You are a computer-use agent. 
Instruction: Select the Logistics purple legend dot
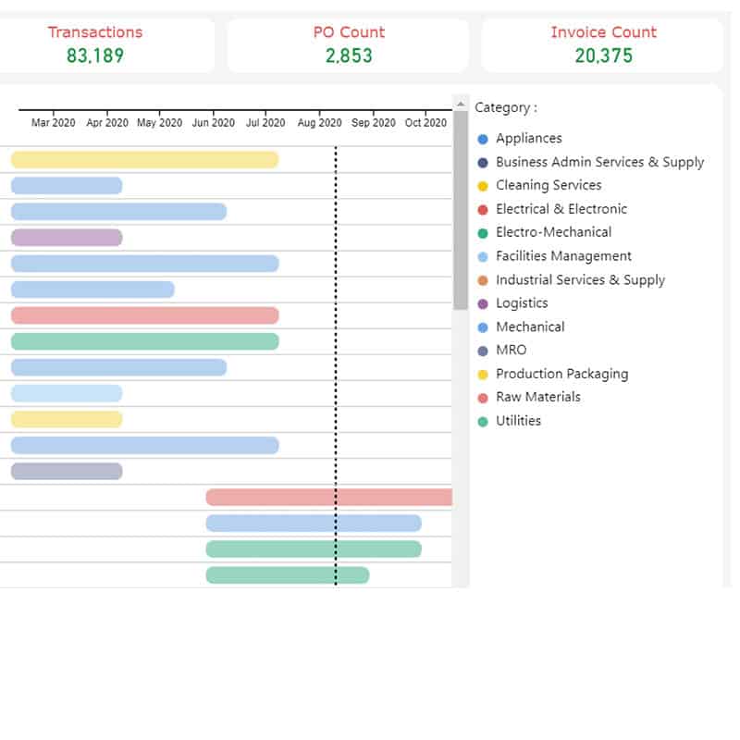483,303
